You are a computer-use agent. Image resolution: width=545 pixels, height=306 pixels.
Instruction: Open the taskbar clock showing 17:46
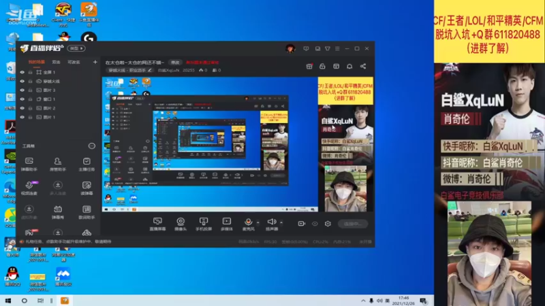click(403, 301)
